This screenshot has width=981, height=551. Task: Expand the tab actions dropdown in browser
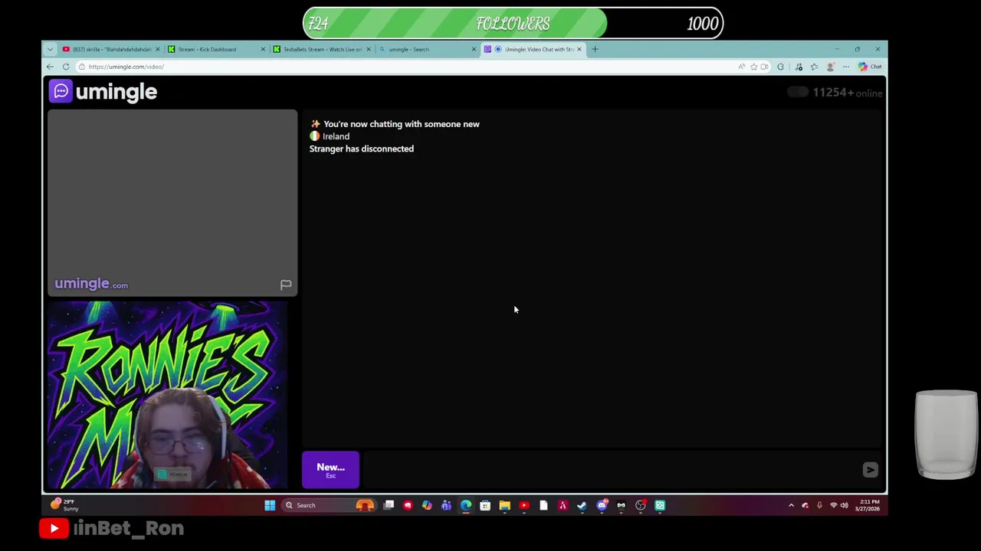50,49
